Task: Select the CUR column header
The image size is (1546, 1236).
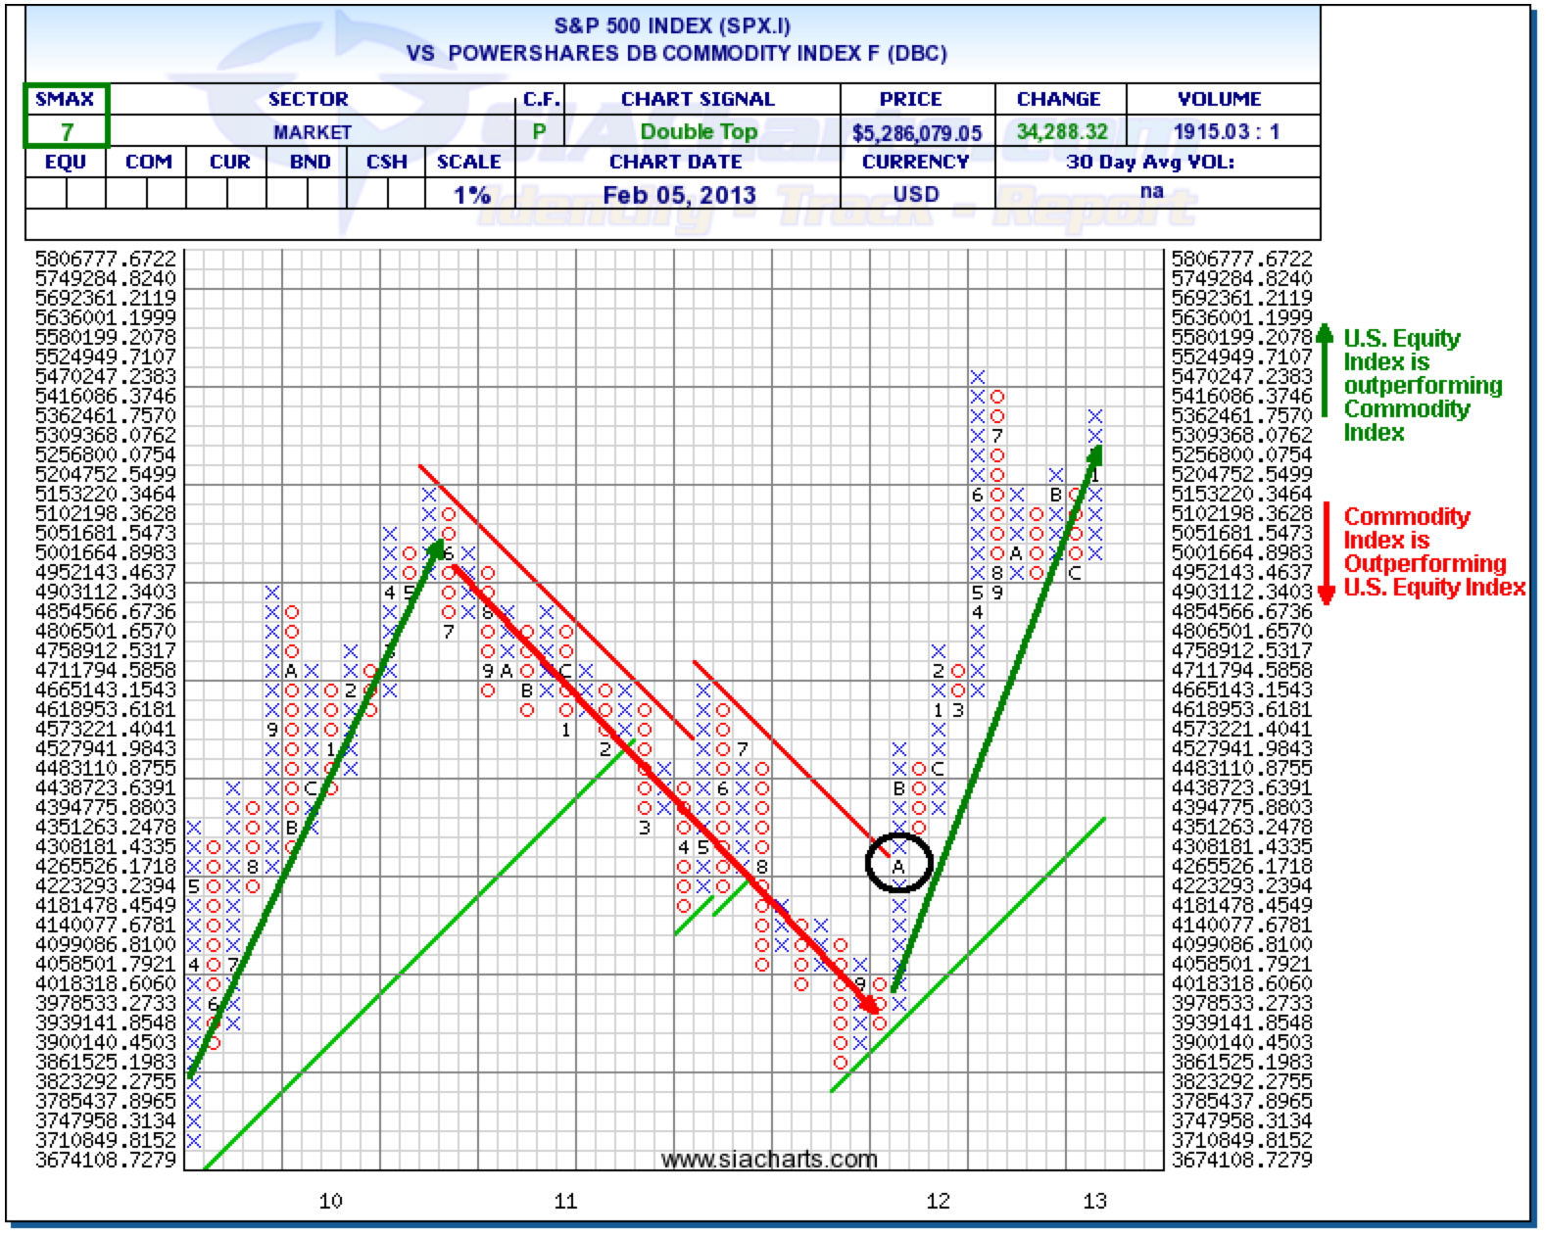Action: pos(229,162)
